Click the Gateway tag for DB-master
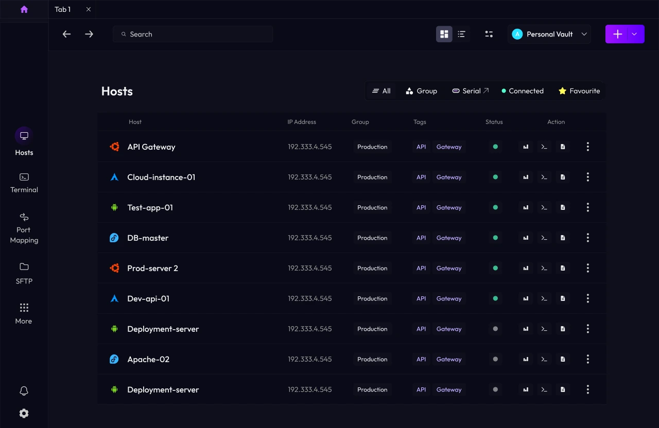Viewport: 659px width, 428px height. point(449,238)
